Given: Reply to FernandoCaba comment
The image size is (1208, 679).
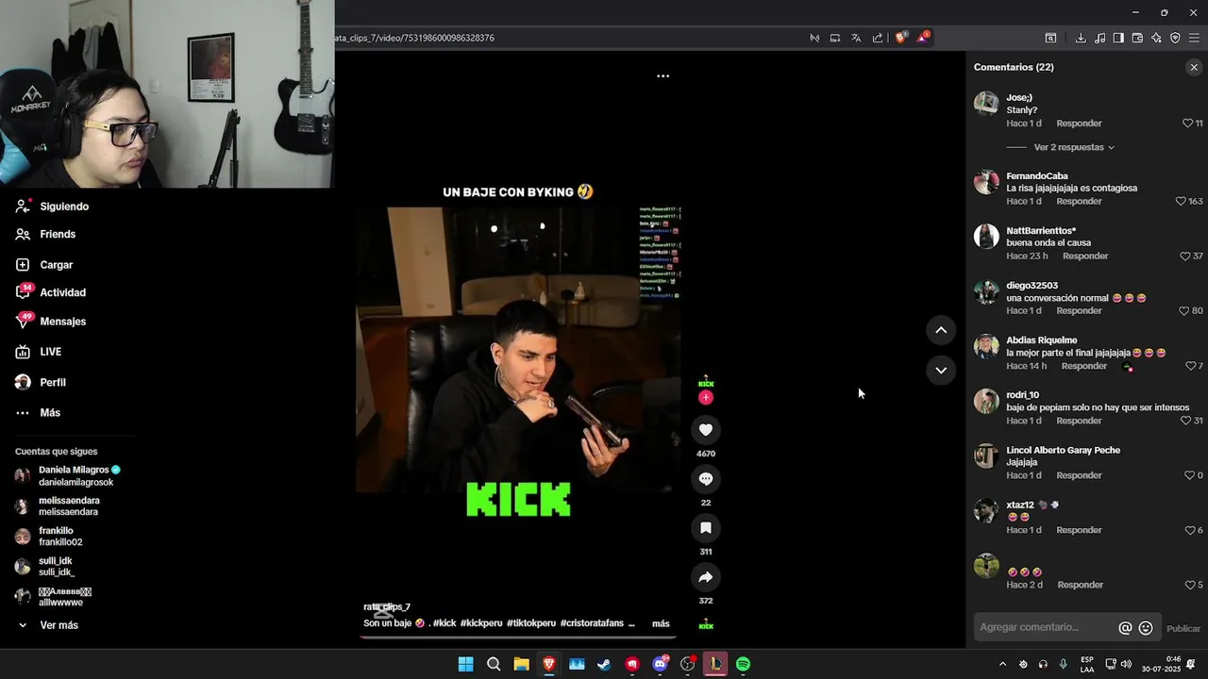Looking at the screenshot, I should pyautogui.click(x=1079, y=202).
